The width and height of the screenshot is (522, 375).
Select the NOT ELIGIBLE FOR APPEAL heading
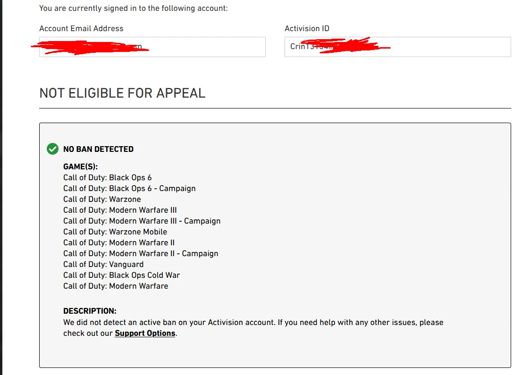122,93
